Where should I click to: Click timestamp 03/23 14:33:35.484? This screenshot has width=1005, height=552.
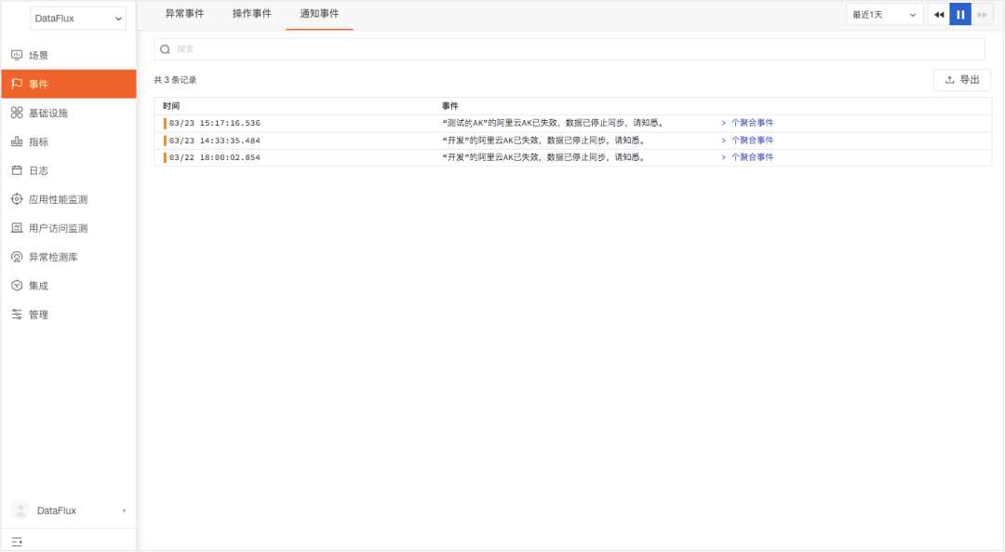pos(215,141)
